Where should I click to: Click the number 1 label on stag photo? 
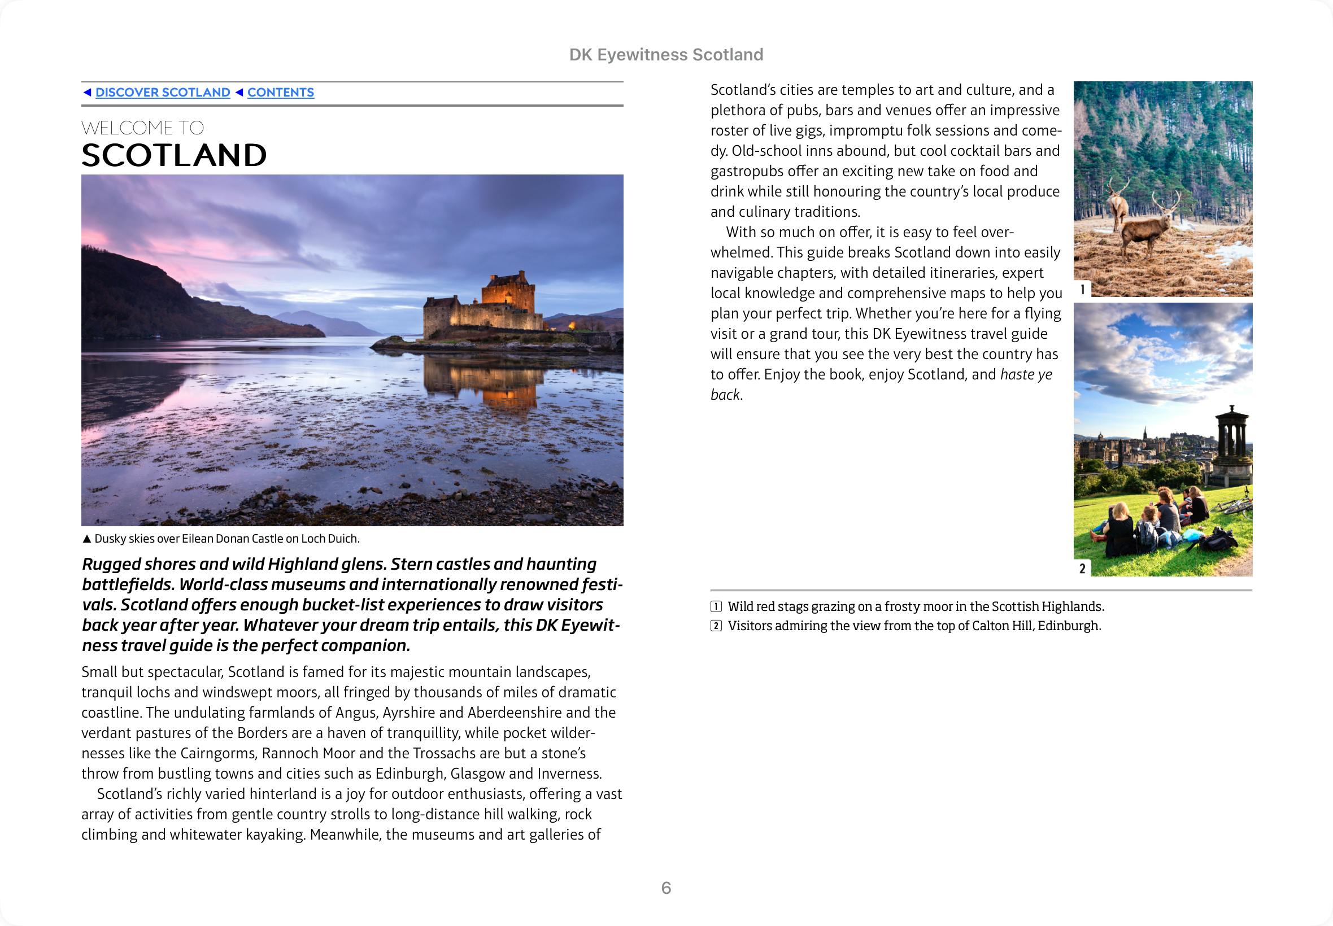(x=1082, y=289)
